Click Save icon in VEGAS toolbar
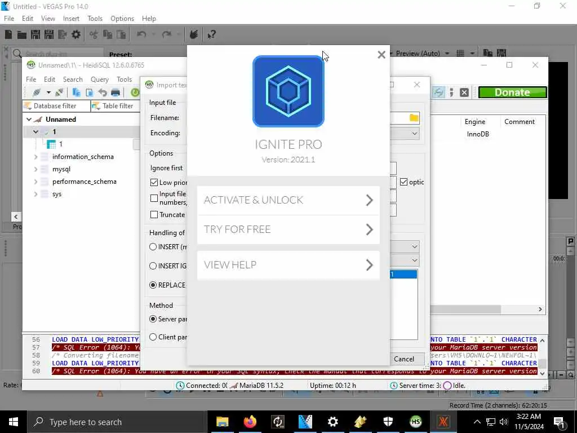The height and width of the screenshot is (433, 577). pyautogui.click(x=35, y=34)
